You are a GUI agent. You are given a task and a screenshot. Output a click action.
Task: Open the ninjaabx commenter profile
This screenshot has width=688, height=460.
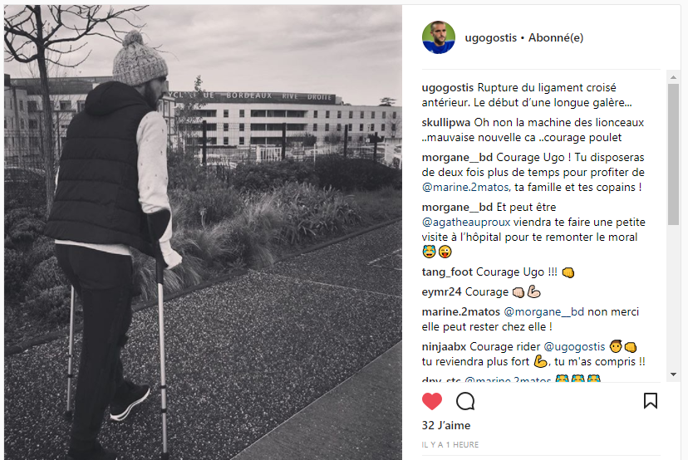click(444, 347)
